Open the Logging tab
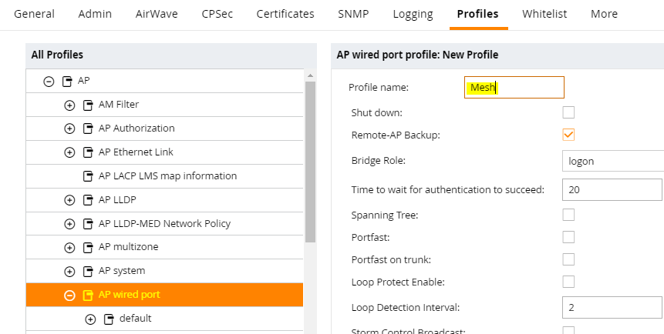This screenshot has height=334, width=664. point(413,14)
